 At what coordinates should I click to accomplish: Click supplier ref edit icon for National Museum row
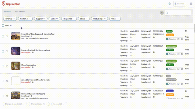[x=154, y=97]
